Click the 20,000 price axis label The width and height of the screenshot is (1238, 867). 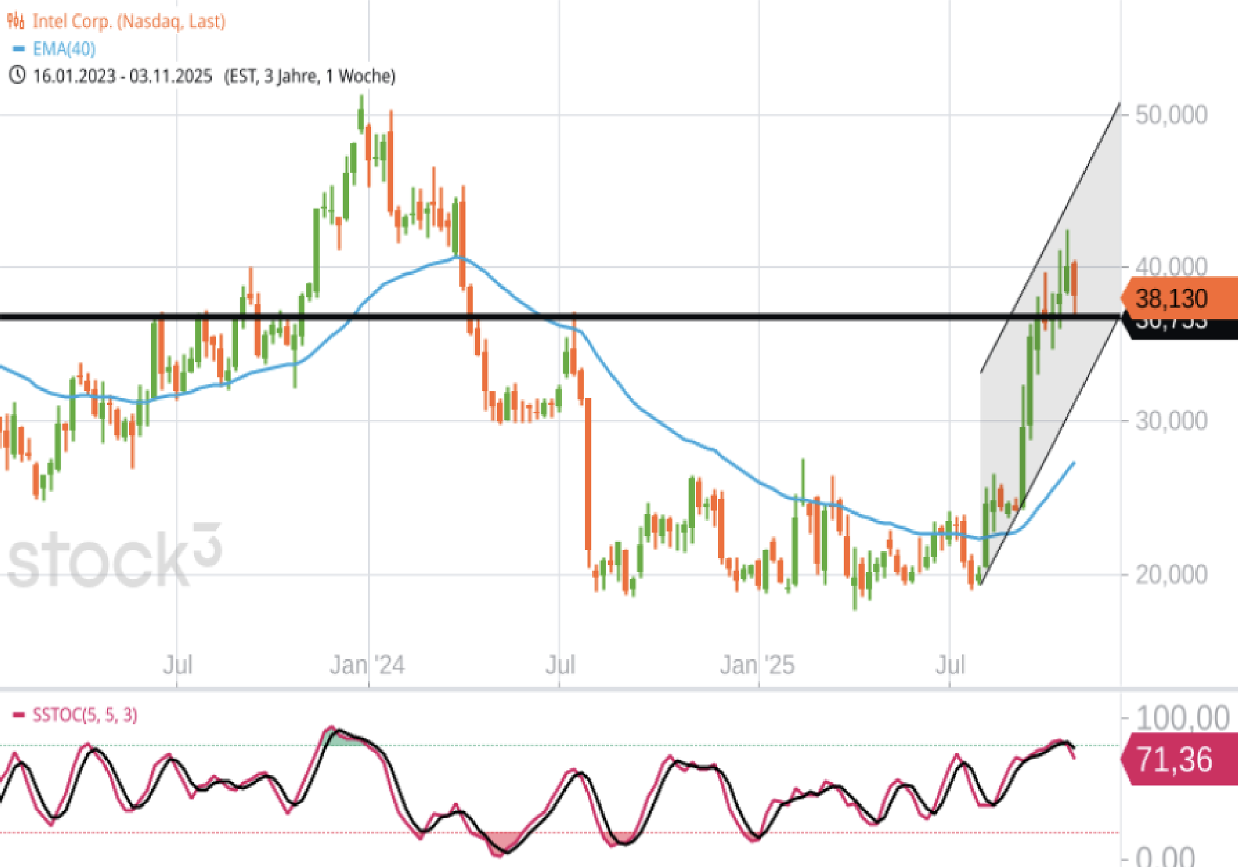point(1171,574)
